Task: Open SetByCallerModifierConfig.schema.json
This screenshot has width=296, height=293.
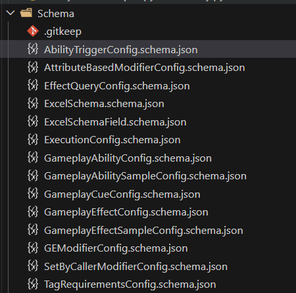Action: tap(136, 267)
